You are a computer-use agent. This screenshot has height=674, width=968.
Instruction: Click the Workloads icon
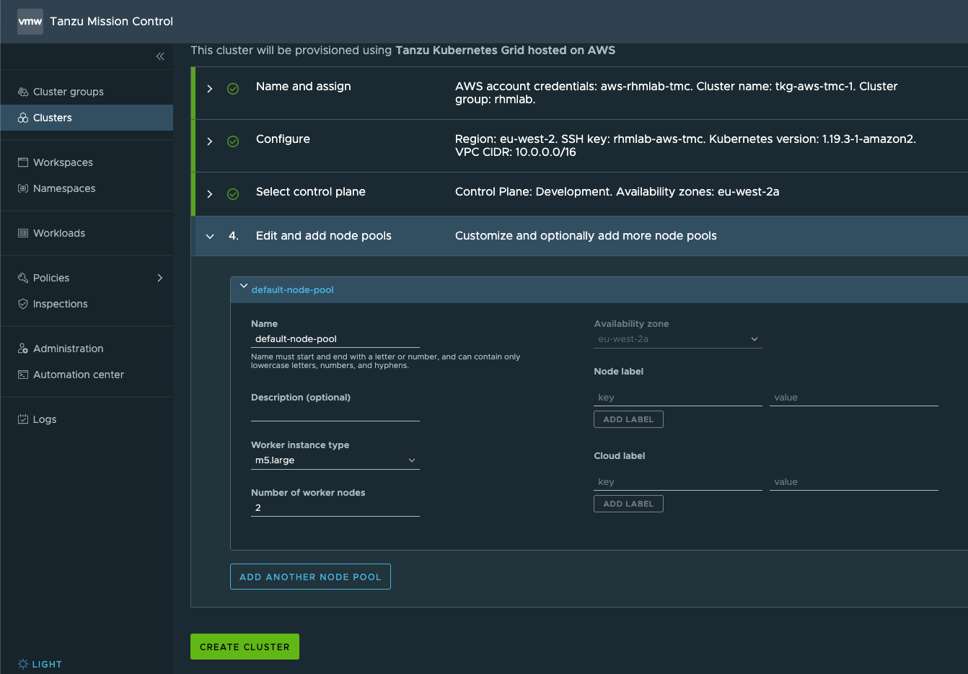coord(23,233)
